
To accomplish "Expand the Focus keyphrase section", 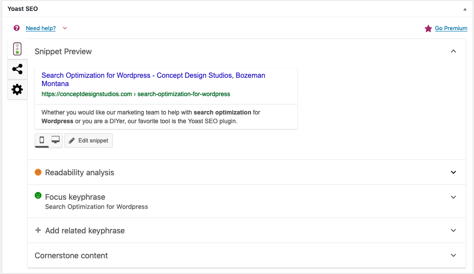I will click(x=453, y=197).
